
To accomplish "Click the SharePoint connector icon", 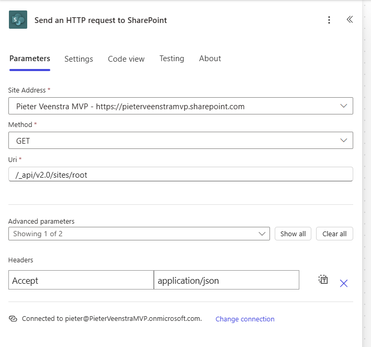I will click(18, 20).
